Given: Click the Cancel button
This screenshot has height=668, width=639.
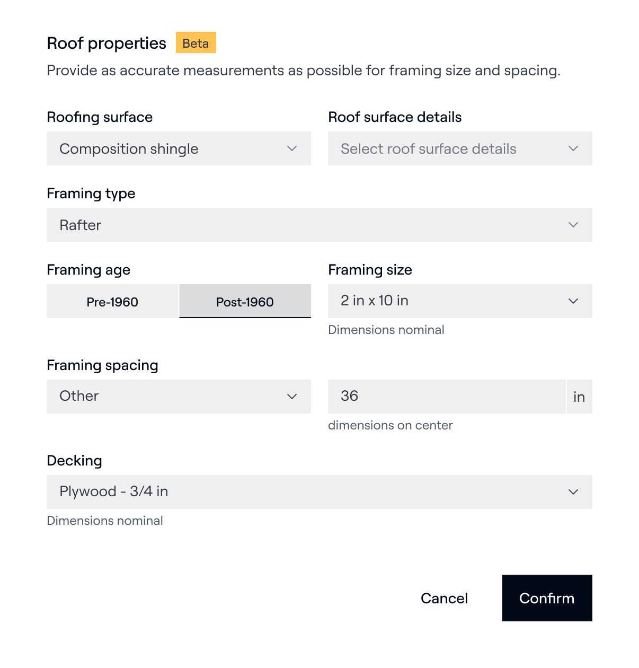Looking at the screenshot, I should pyautogui.click(x=444, y=598).
